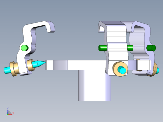Pick the cylindrical base post under the plate

tap(95, 85)
